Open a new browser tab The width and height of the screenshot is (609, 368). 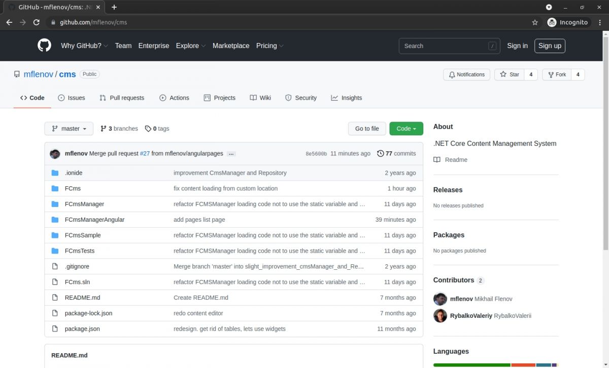tap(114, 7)
